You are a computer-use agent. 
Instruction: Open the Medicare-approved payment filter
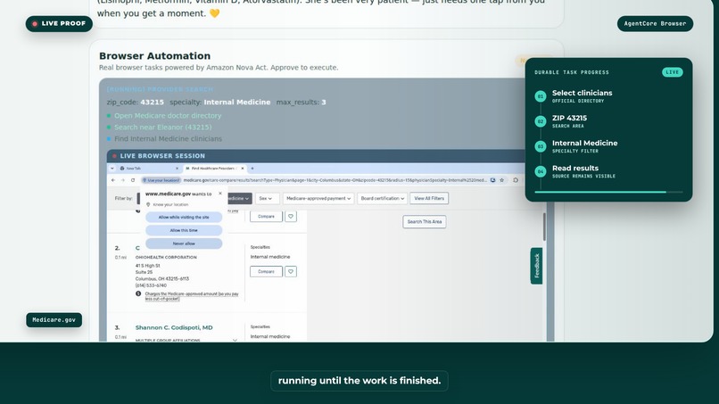[318, 199]
